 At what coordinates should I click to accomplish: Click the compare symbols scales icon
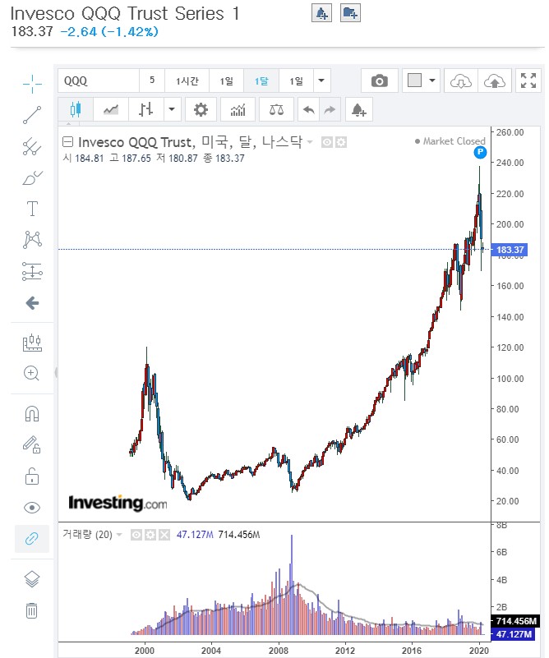(x=276, y=109)
